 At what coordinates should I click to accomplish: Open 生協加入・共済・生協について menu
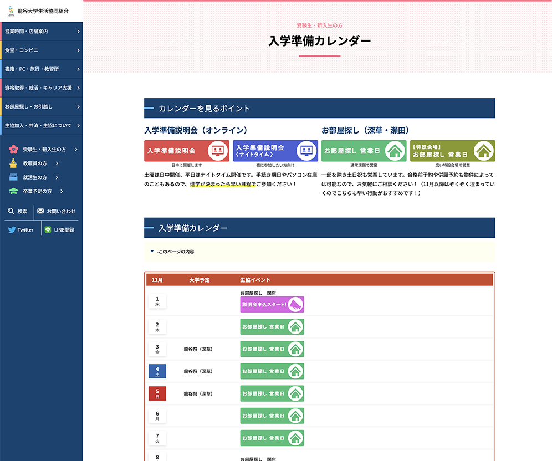tap(42, 125)
